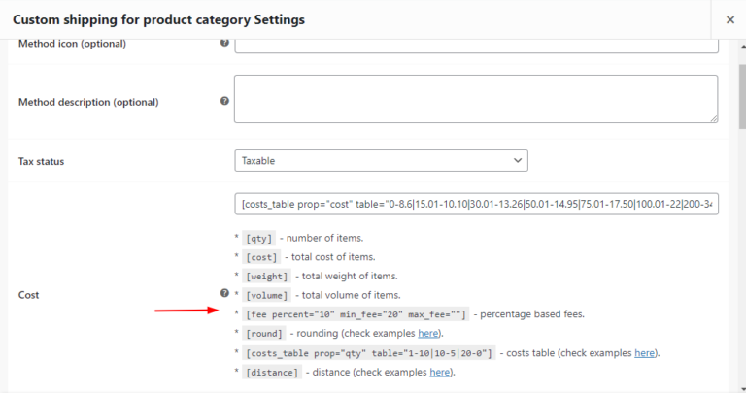Click the 'Tax status' label

(41, 162)
